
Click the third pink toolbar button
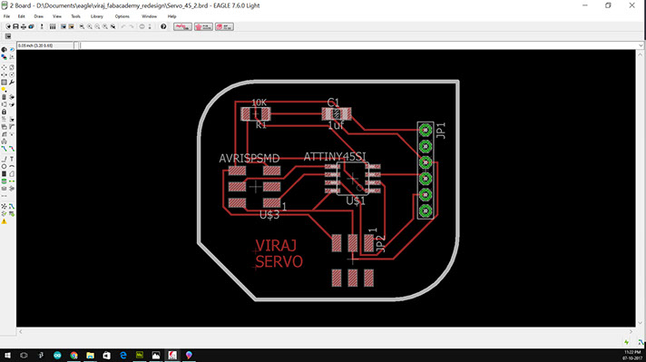pos(224,27)
